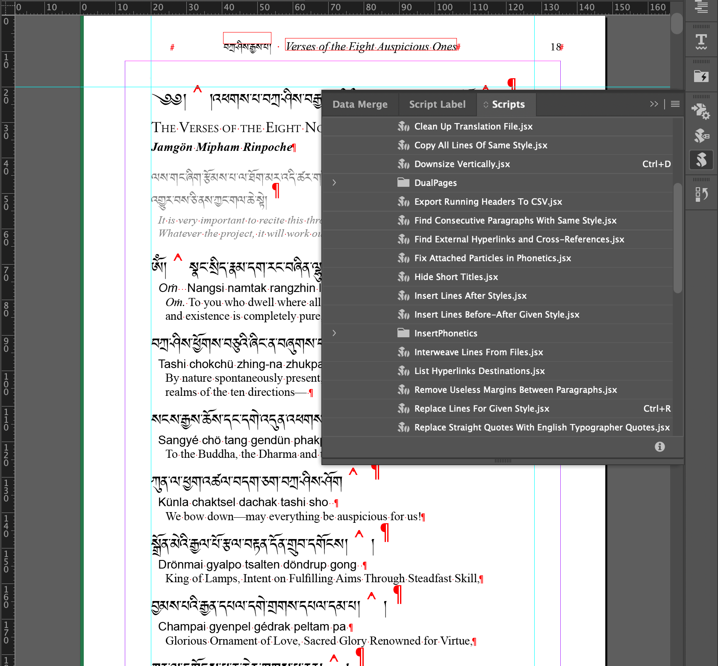Open the Data Merge panel icon with gear
718x666 pixels.
701,110
